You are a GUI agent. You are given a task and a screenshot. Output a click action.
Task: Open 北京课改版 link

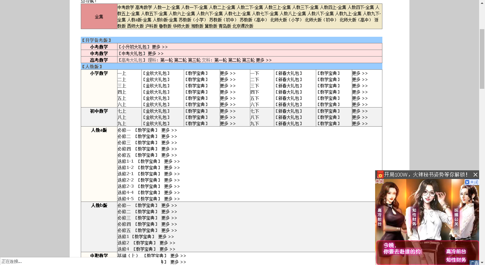[x=243, y=26]
